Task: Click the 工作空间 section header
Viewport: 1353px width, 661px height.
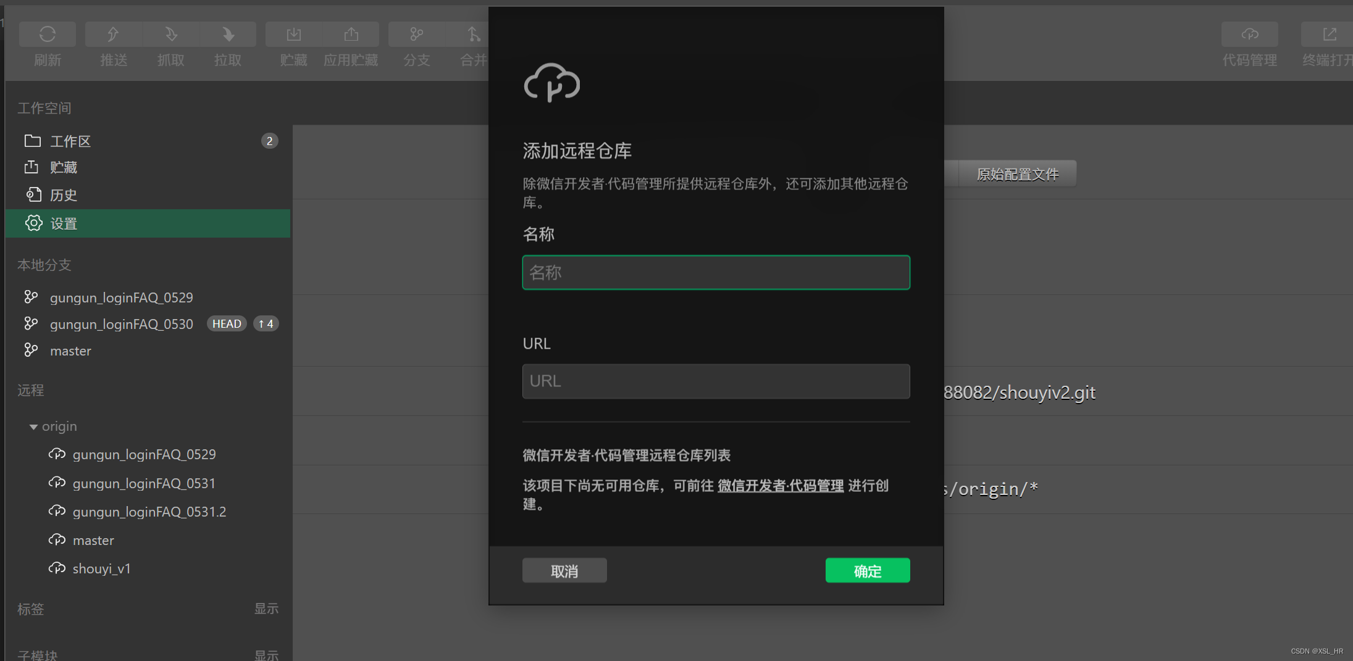Action: (x=44, y=108)
